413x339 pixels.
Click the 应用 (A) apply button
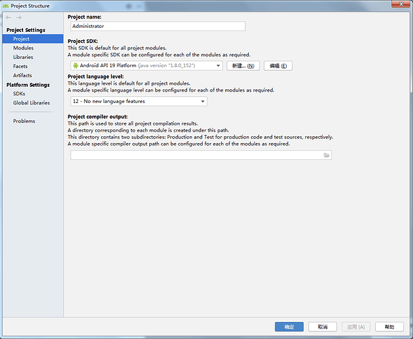point(356,327)
